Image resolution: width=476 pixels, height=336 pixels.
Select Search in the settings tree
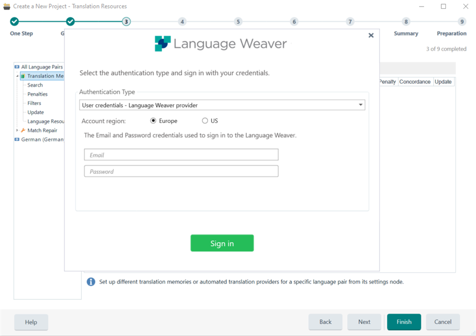[35, 85]
